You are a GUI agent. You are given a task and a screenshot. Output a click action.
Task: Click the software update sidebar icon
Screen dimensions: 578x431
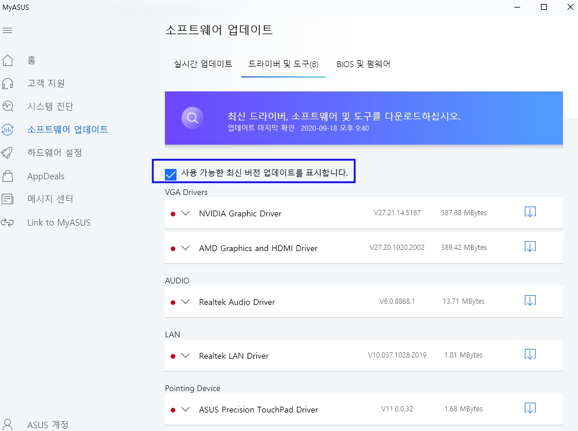coord(8,130)
